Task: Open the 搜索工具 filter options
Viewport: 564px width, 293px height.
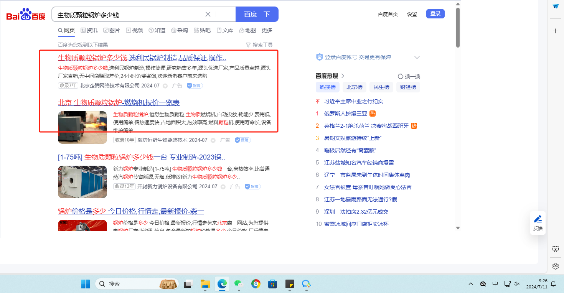Action: [259, 45]
